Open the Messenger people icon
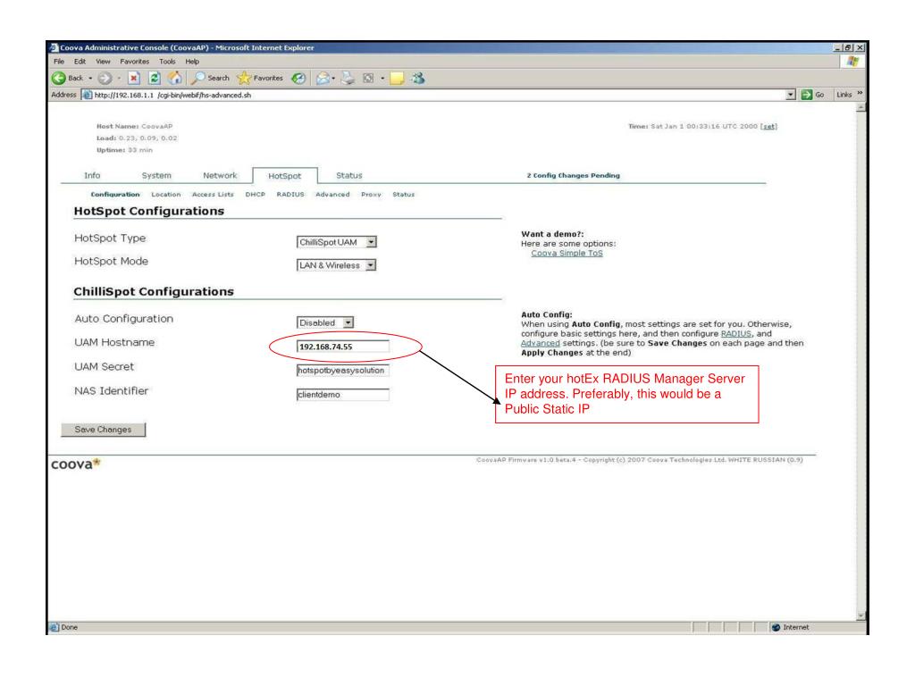Image resolution: width=915 pixels, height=686 pixels. coord(418,78)
